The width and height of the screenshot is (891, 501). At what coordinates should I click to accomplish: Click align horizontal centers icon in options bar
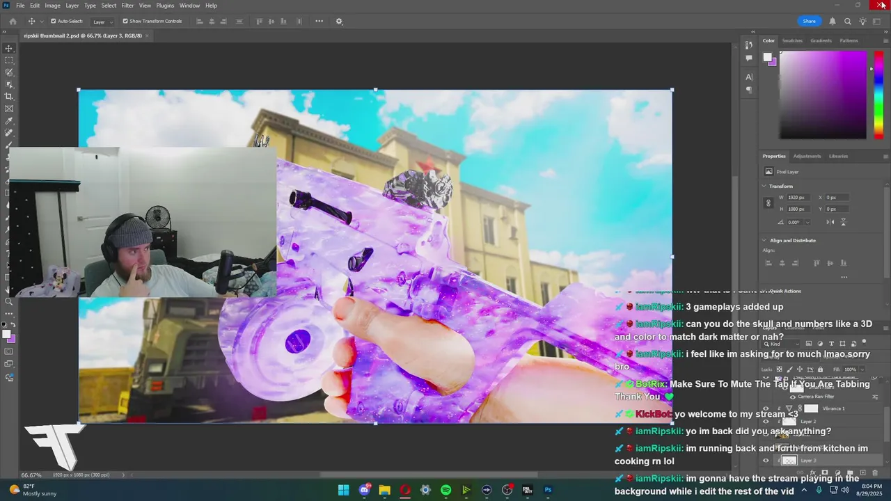click(211, 21)
